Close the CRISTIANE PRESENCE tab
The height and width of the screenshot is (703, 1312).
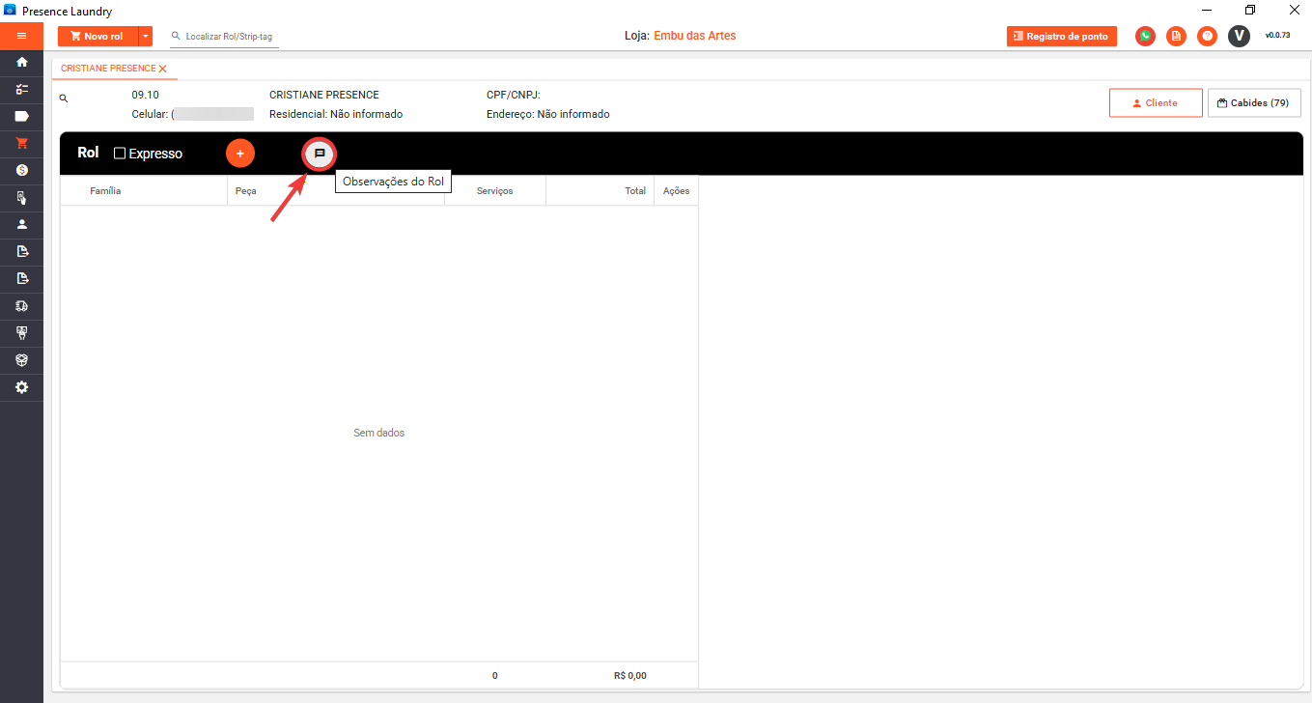pos(163,69)
